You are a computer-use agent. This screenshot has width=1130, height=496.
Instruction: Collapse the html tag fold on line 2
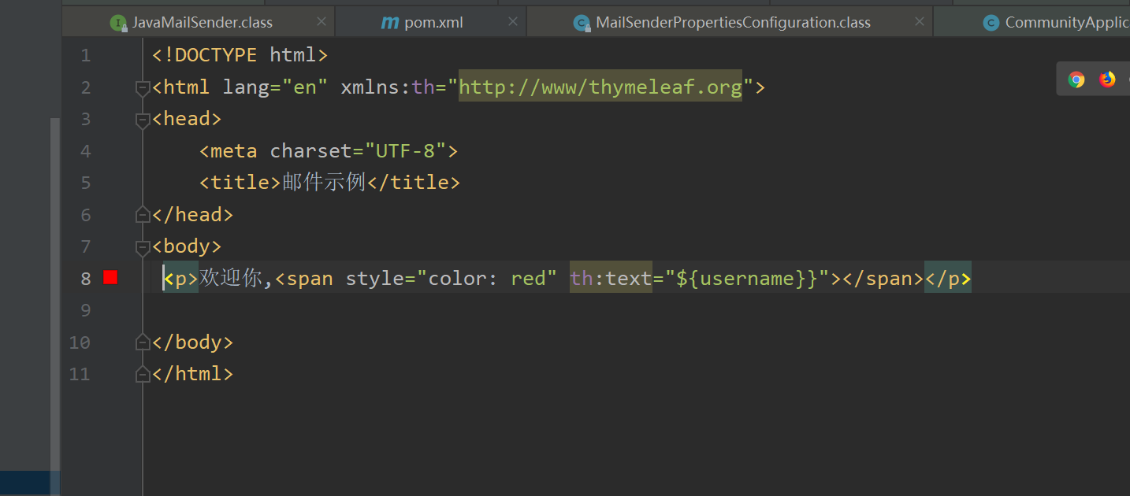(x=143, y=88)
